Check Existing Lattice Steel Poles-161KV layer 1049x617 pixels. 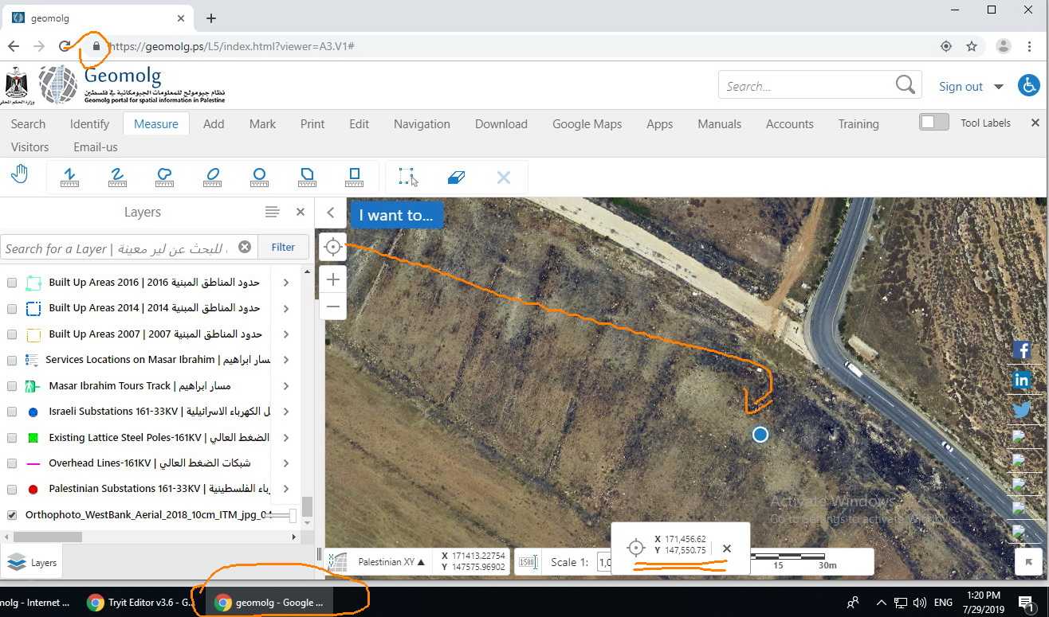pyautogui.click(x=12, y=438)
